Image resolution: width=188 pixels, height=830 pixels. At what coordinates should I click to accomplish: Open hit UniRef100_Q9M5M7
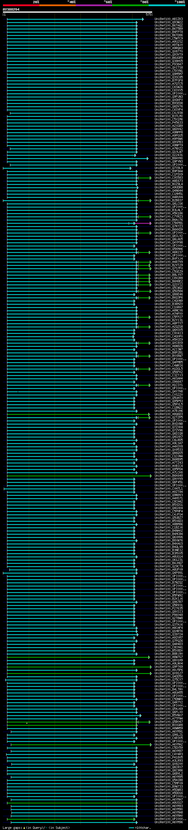(x=169, y=74)
